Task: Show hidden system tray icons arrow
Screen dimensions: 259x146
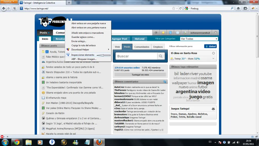Action: 215,142
